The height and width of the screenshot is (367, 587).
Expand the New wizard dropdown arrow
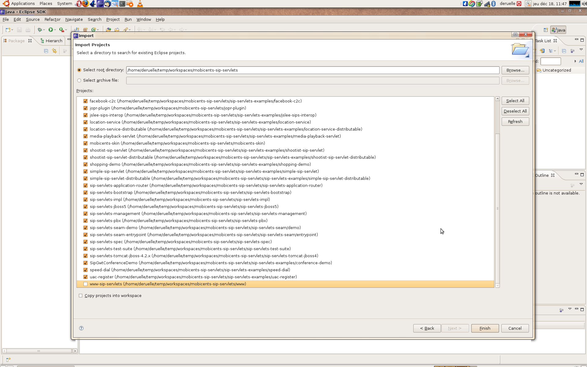pyautogui.click(x=12, y=30)
